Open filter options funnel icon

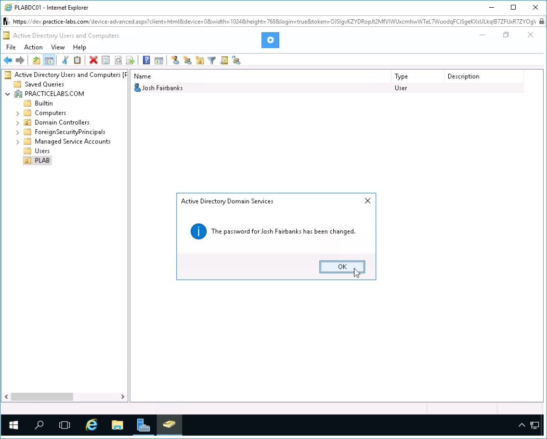(x=212, y=60)
